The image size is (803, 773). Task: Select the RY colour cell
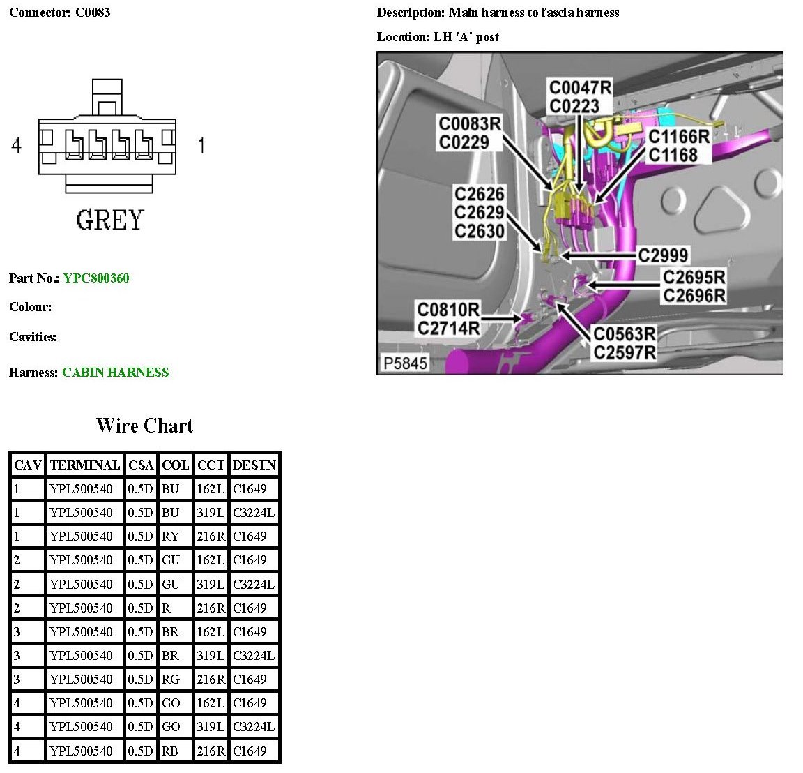[x=175, y=536]
